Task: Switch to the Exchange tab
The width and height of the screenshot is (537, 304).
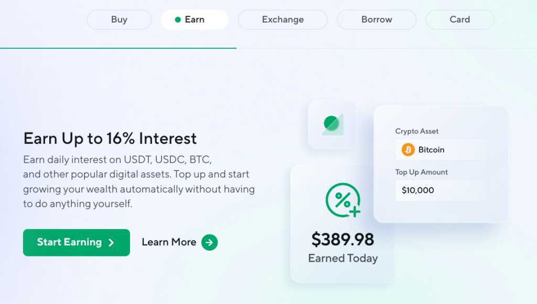Action: 283,19
